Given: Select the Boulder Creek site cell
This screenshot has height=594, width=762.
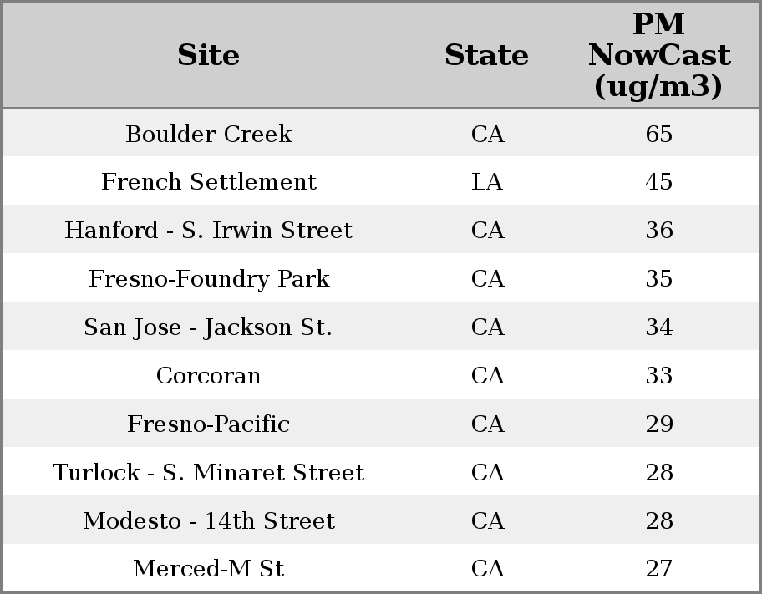Looking at the screenshot, I should (x=208, y=134).
